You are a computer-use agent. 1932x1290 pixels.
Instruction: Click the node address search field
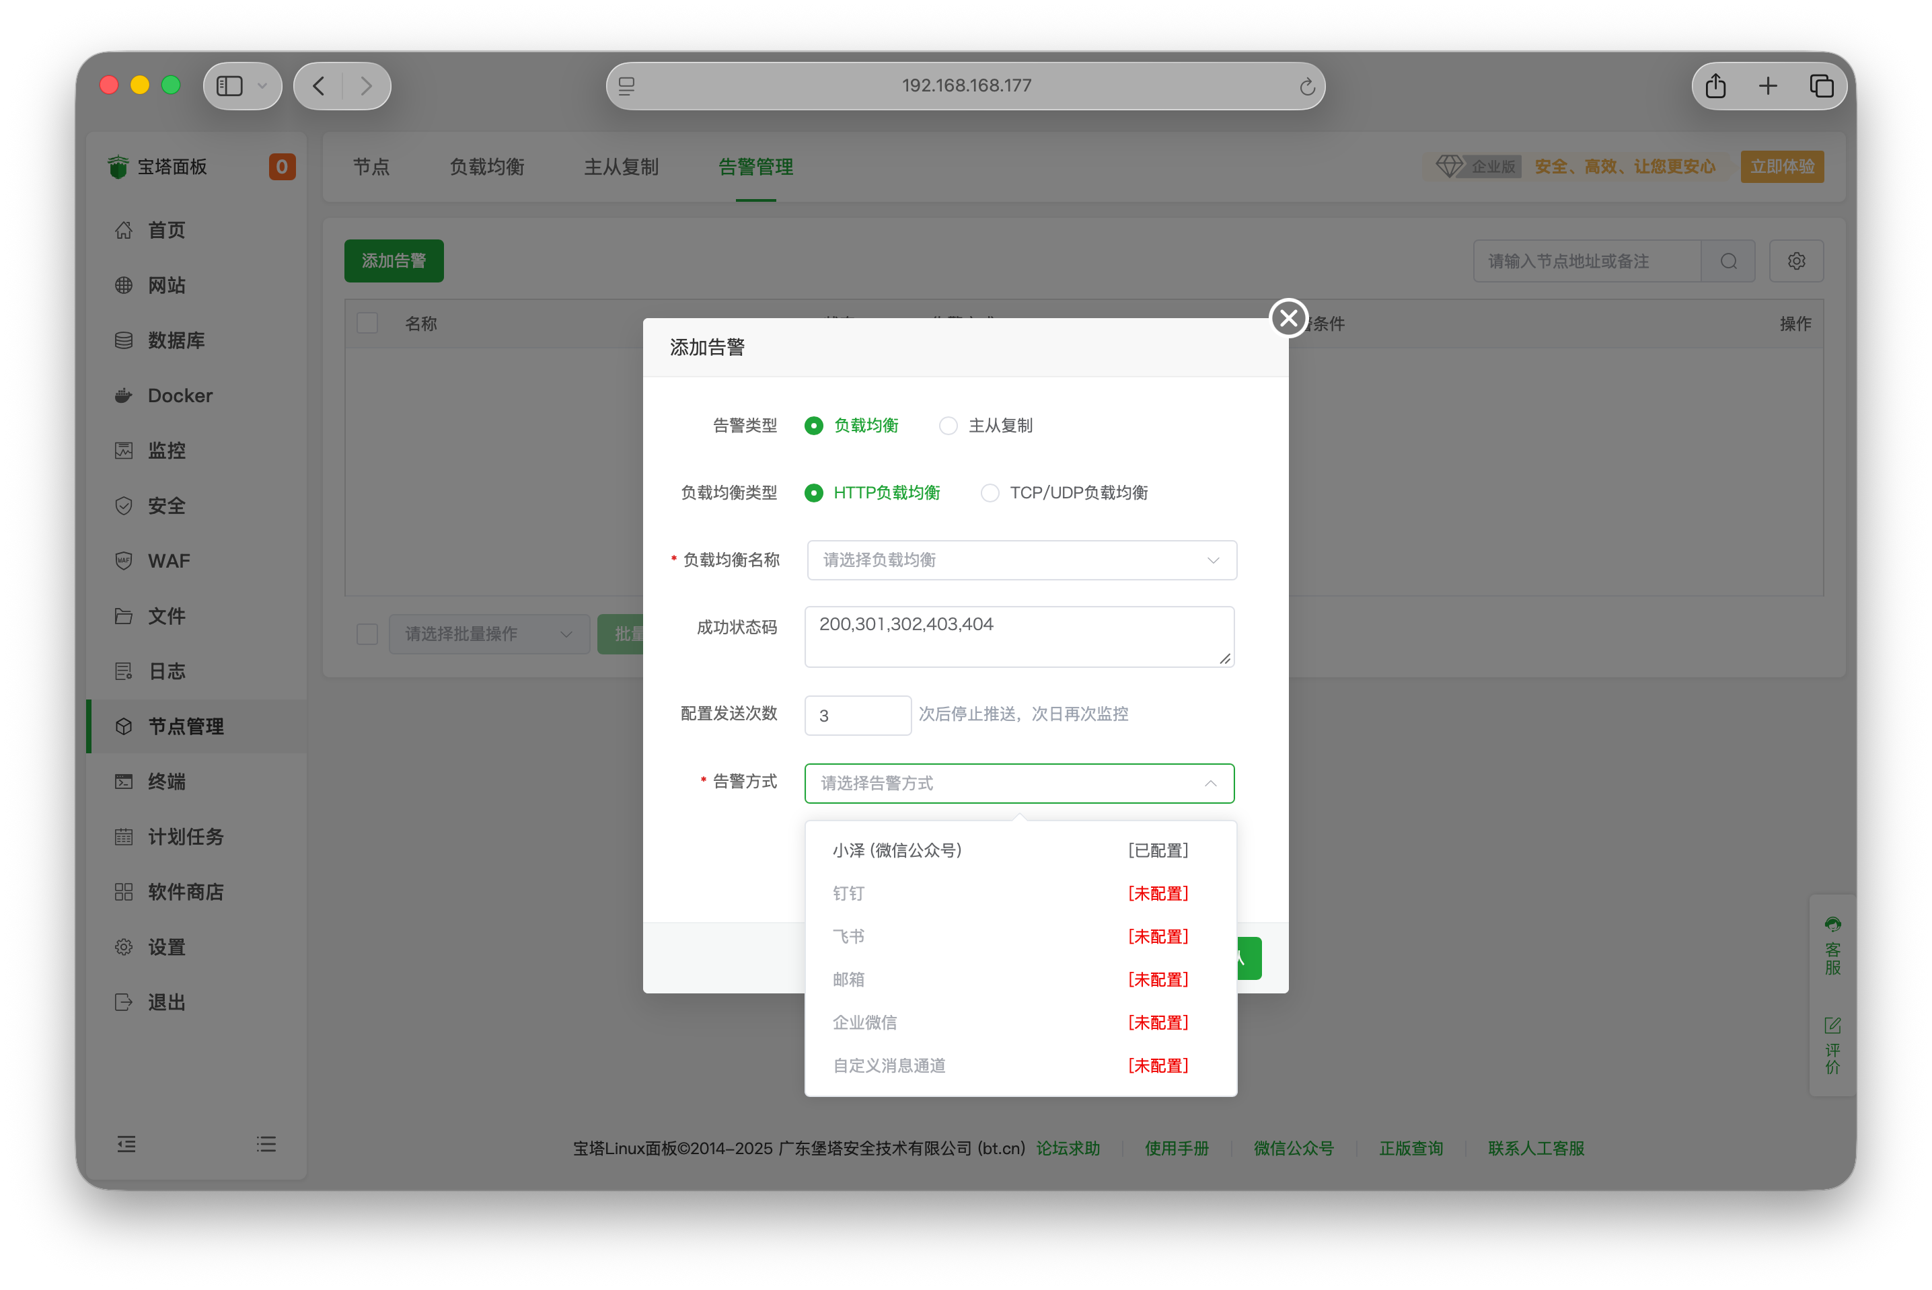coord(1586,262)
